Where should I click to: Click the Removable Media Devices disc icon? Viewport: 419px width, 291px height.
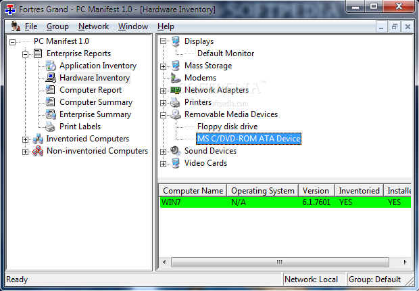click(x=176, y=114)
